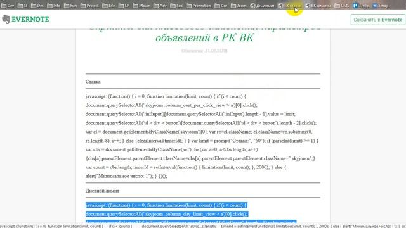
Task: Click the Дневной лимит section heading
Action: (x=102, y=191)
